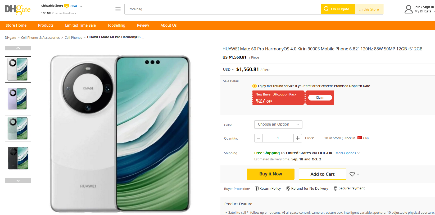Open the Color Choose an Option dropdown
The width and height of the screenshot is (435, 215).
(278, 125)
